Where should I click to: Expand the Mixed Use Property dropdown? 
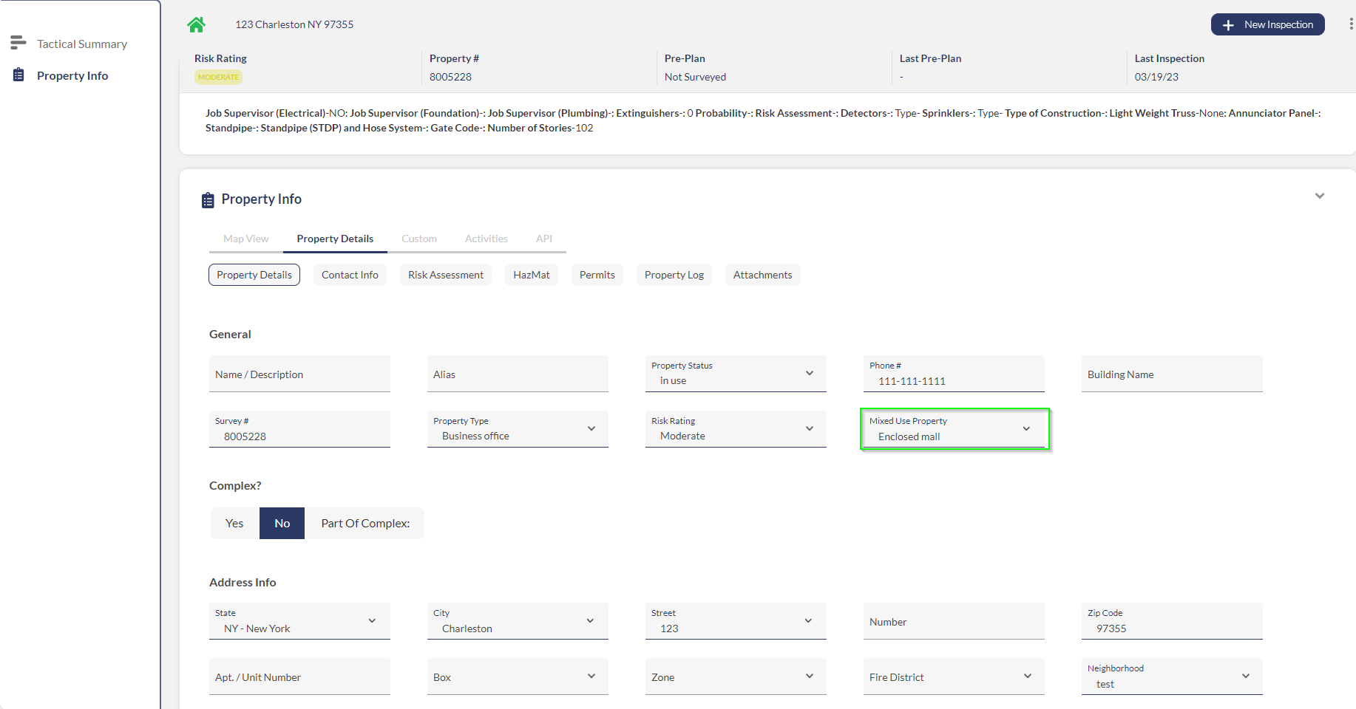pyautogui.click(x=954, y=429)
